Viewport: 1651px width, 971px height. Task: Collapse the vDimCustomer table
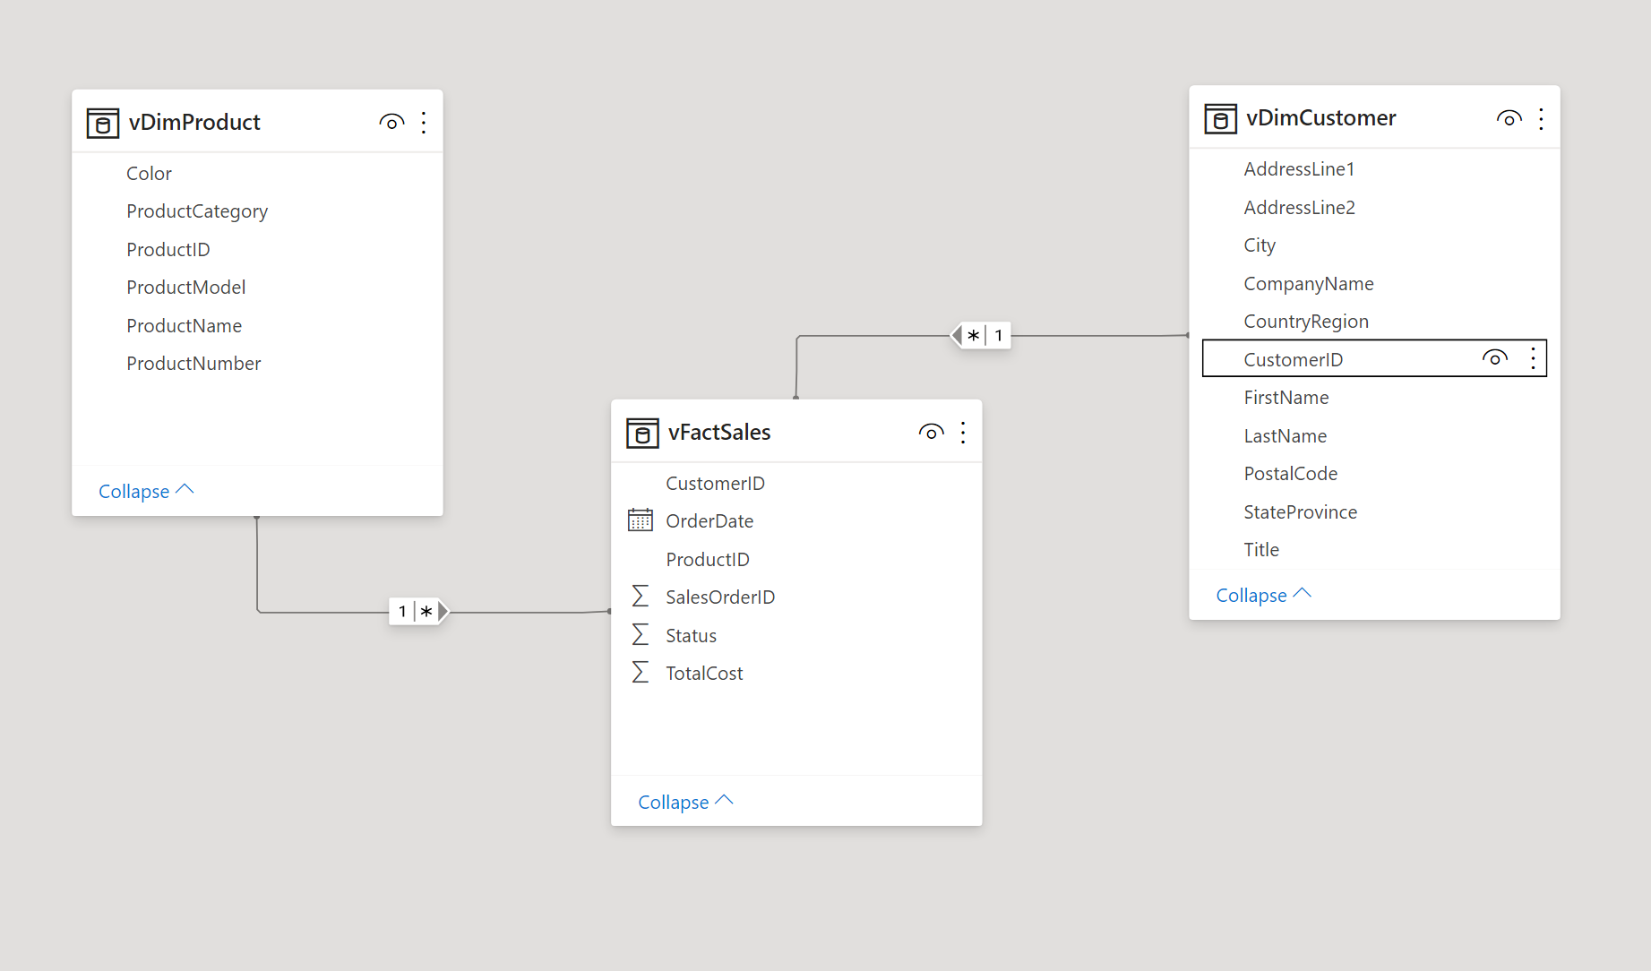[x=1263, y=595]
